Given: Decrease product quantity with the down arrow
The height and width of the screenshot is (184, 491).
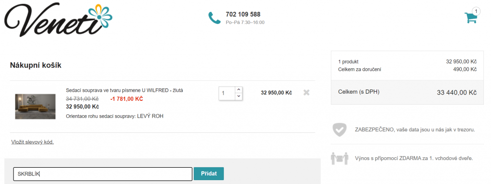Looking at the screenshot, I should click(239, 97).
